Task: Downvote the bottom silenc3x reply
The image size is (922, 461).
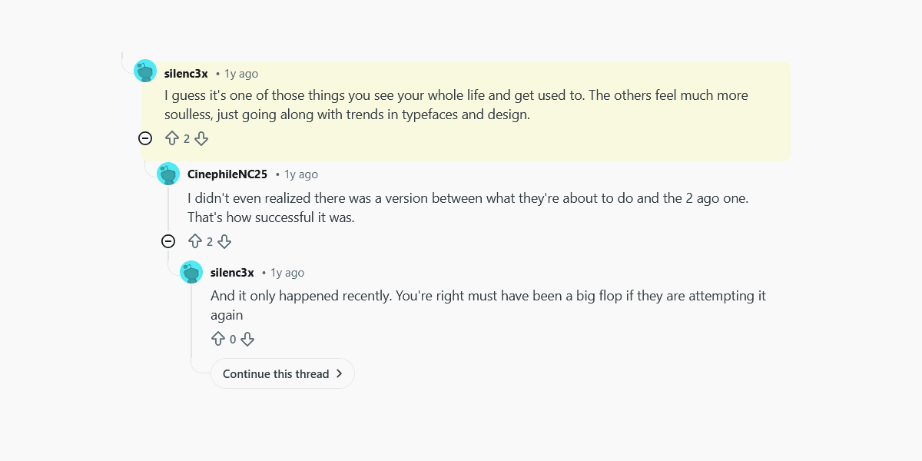Action: tap(247, 339)
